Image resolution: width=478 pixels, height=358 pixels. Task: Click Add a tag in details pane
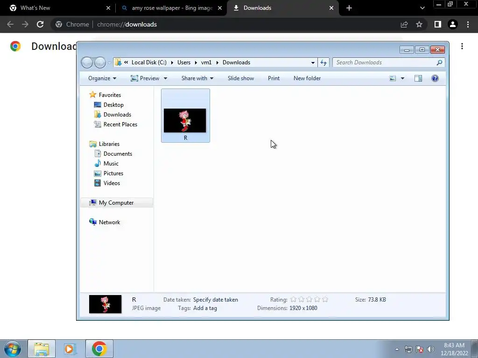click(x=205, y=308)
